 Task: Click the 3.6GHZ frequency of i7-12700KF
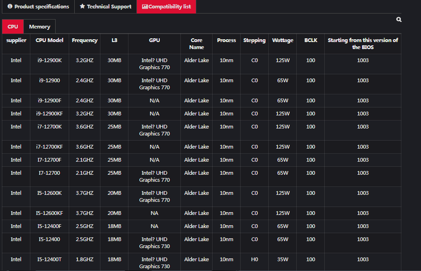[85, 147]
